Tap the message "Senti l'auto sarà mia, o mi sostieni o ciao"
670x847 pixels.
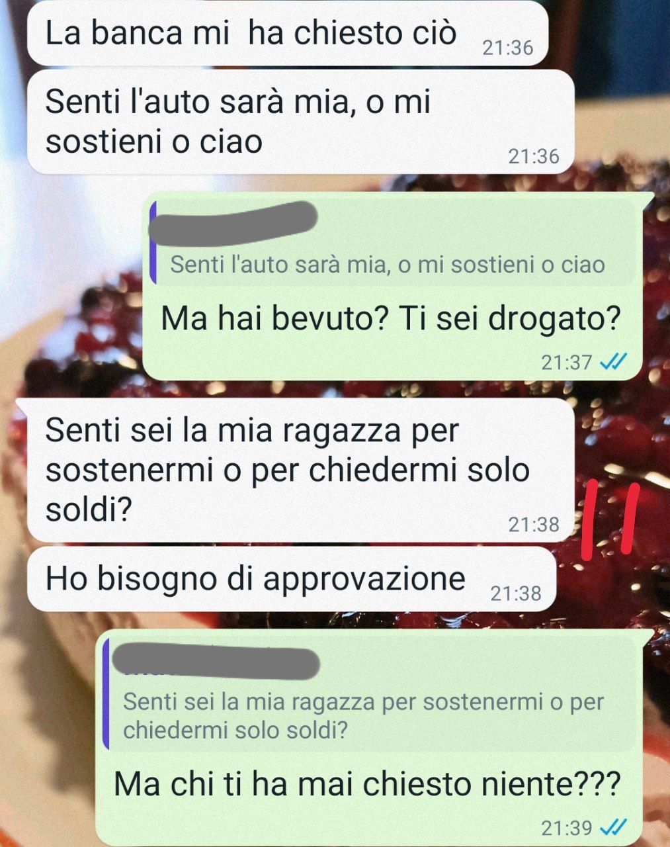click(300, 122)
